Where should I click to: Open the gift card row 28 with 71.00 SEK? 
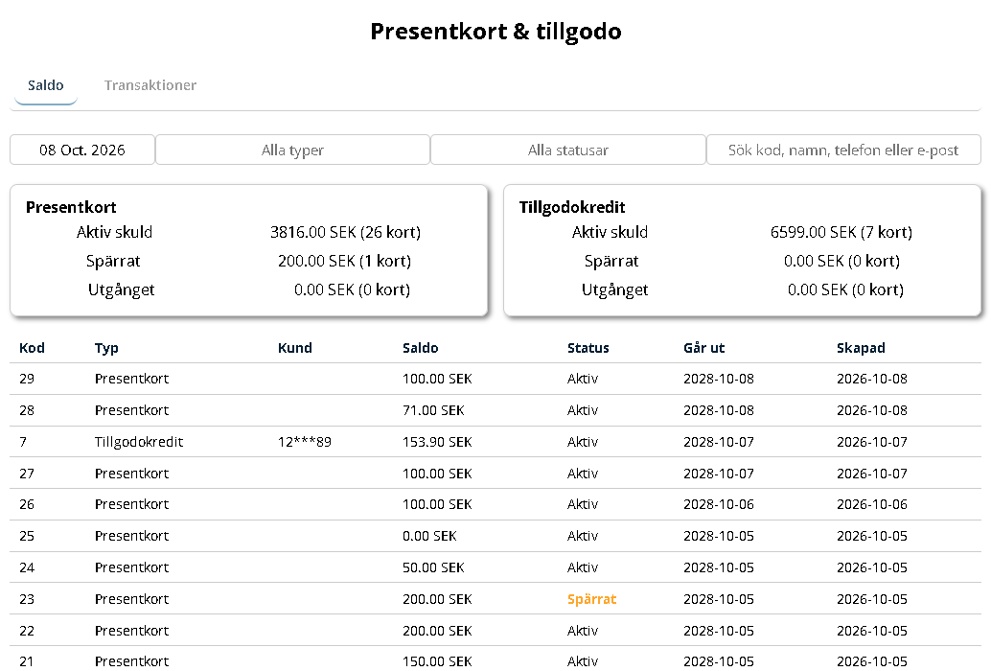(x=495, y=410)
